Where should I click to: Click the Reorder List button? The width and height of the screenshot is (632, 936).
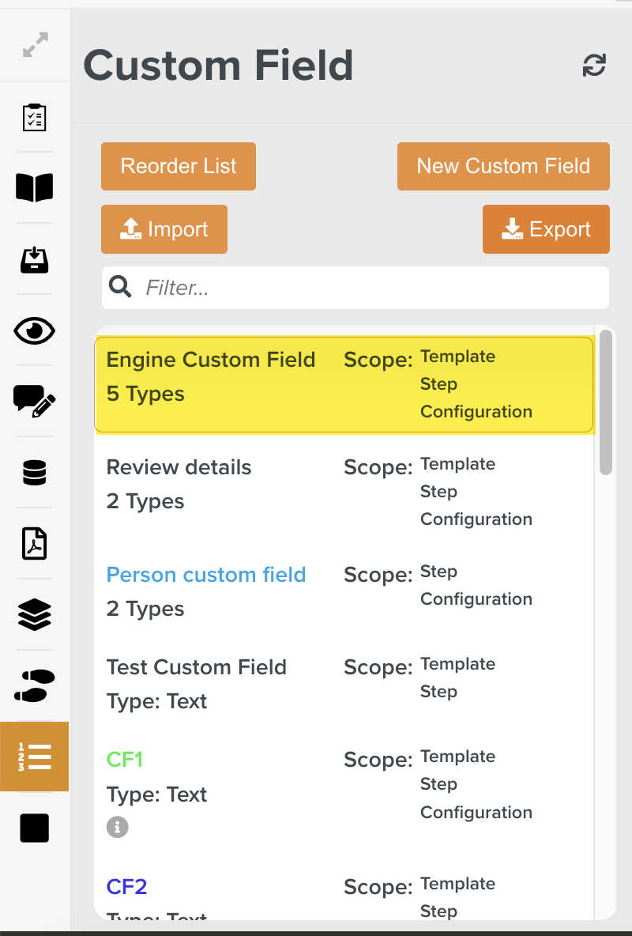tap(179, 166)
